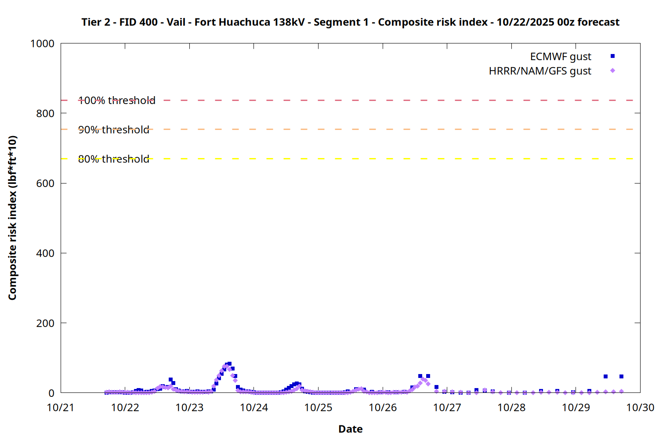Select the ECMWF gust legend label
The image size is (659, 439).
point(560,57)
